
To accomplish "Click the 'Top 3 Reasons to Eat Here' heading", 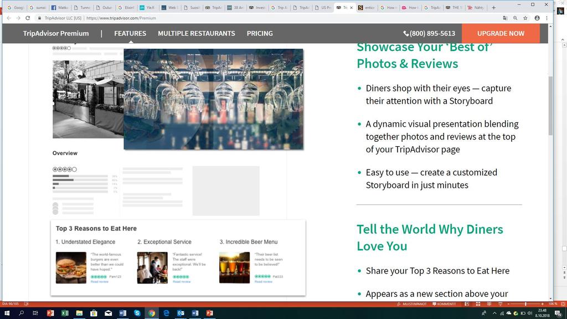I will 96,229.
